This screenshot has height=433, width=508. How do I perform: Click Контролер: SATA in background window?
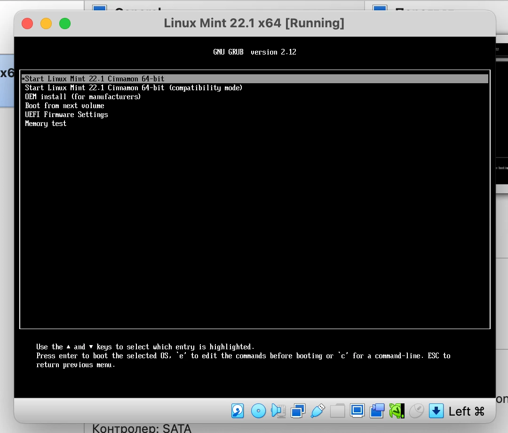click(x=142, y=428)
